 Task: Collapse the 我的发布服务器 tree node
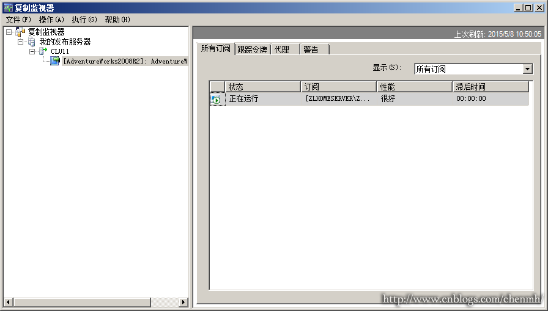coord(21,42)
